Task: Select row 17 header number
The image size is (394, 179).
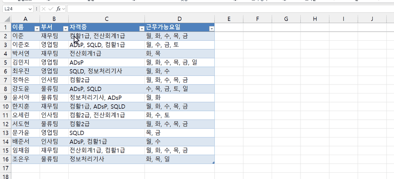Action: point(6,168)
